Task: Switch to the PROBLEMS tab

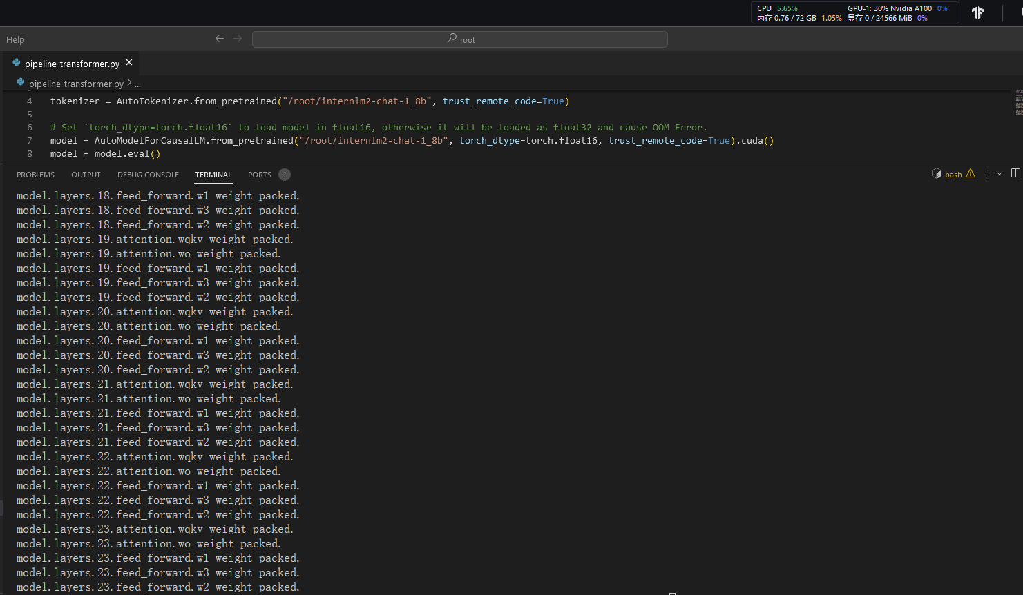Action: coord(35,175)
